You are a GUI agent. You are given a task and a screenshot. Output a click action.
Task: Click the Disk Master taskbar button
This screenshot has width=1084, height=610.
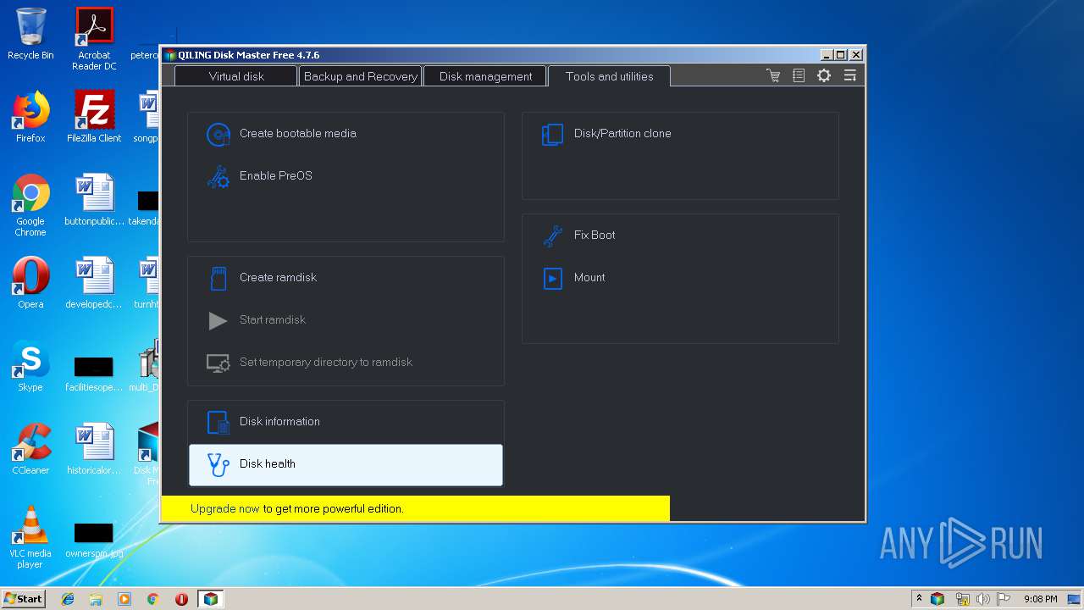[x=210, y=599]
